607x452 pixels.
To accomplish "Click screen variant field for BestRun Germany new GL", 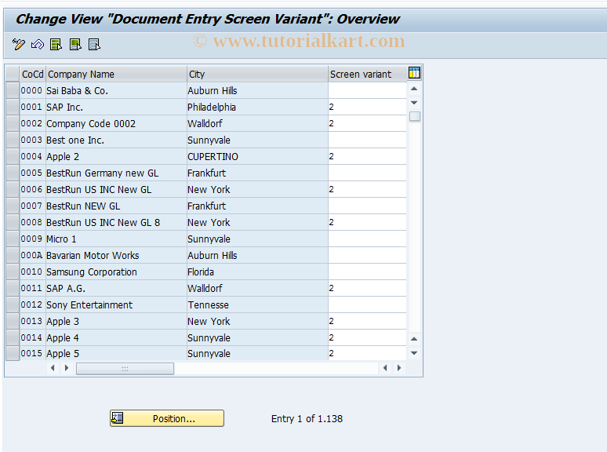I will (x=367, y=173).
